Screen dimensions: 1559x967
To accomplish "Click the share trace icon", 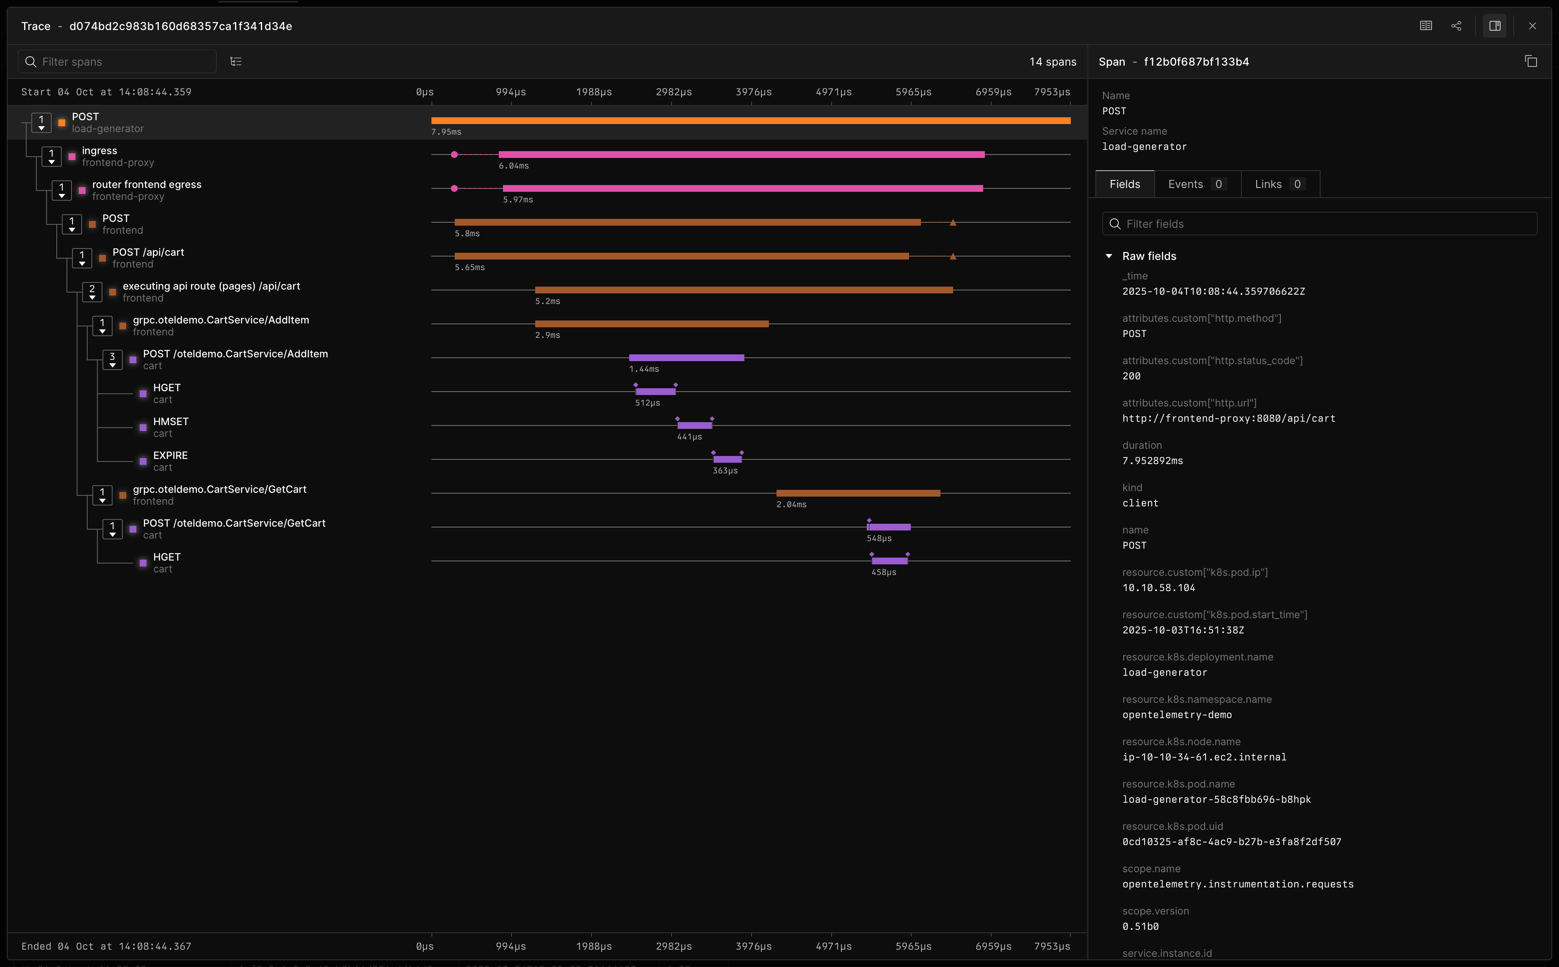I will [1456, 26].
